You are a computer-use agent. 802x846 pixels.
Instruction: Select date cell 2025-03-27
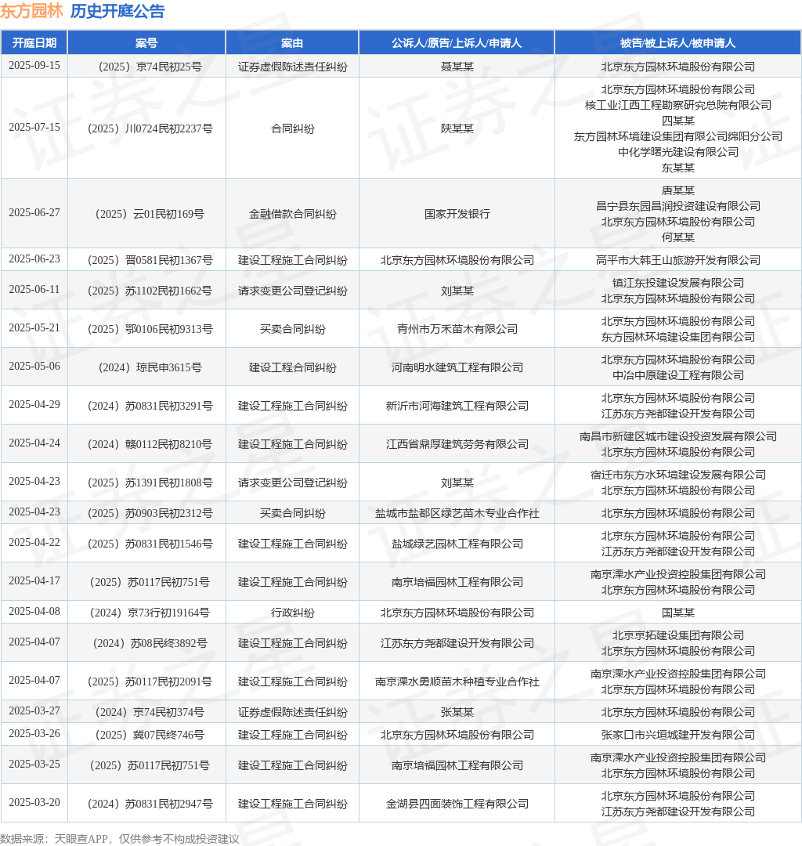coord(34,710)
